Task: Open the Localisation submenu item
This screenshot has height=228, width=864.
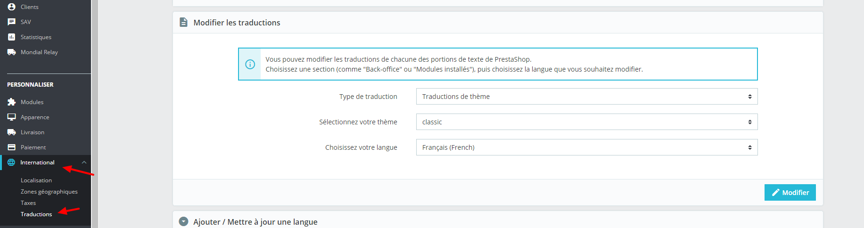Action: [36, 180]
